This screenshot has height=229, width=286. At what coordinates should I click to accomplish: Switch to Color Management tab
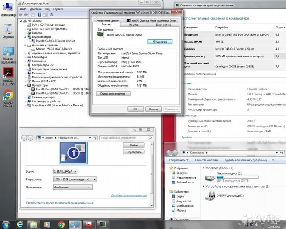click(108, 20)
